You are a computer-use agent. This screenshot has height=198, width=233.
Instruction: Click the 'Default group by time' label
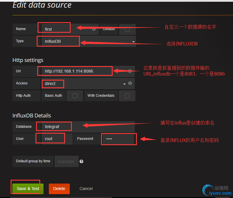tap(33, 161)
